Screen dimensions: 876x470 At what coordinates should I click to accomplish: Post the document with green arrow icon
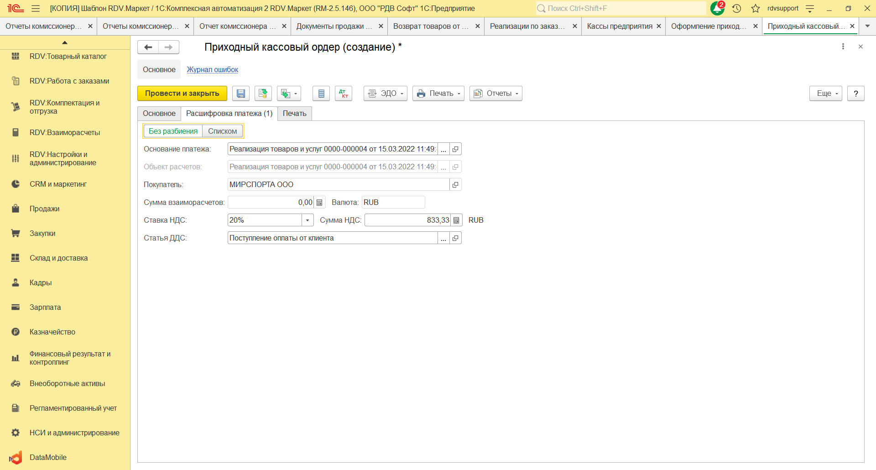coord(263,94)
